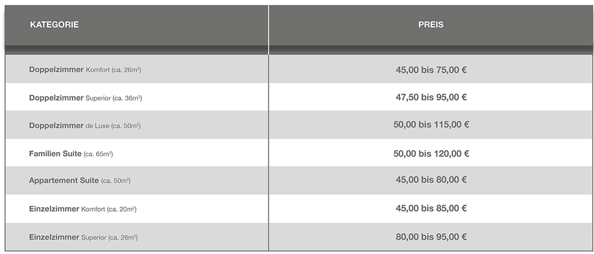Select the Einzelzimmer Komfort row label

click(x=83, y=209)
